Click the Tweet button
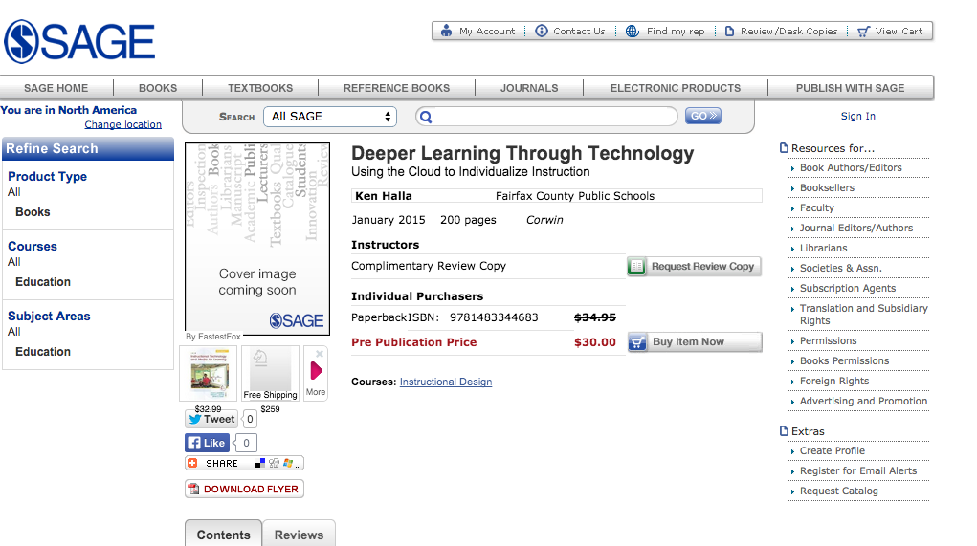This screenshot has width=977, height=546. tap(211, 419)
